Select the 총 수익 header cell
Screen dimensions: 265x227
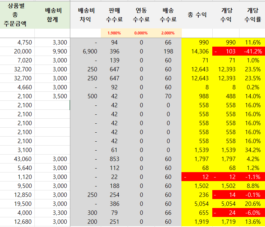click(x=197, y=15)
